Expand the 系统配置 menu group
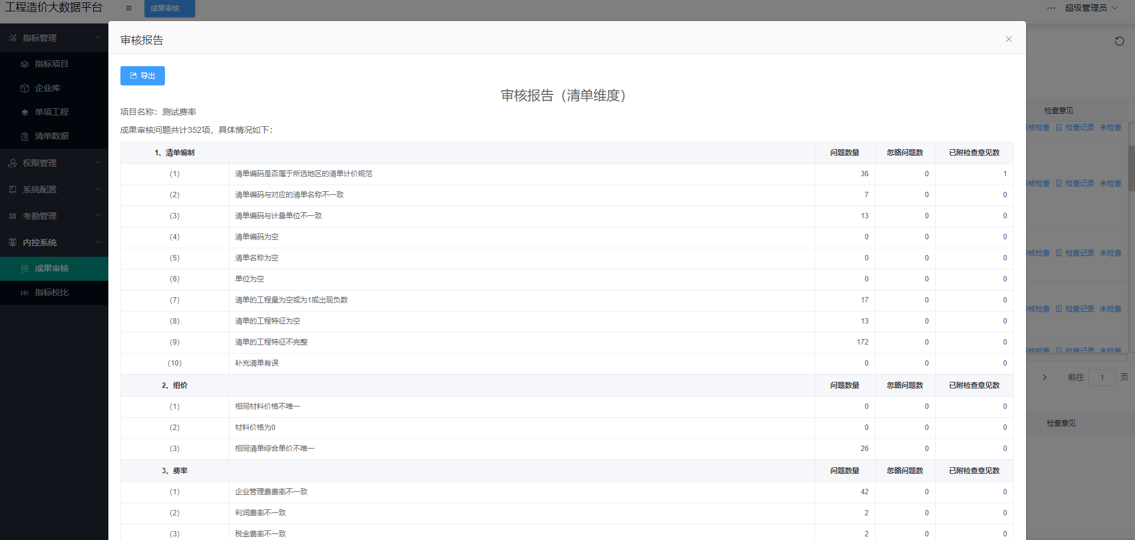 pyautogui.click(x=54, y=189)
